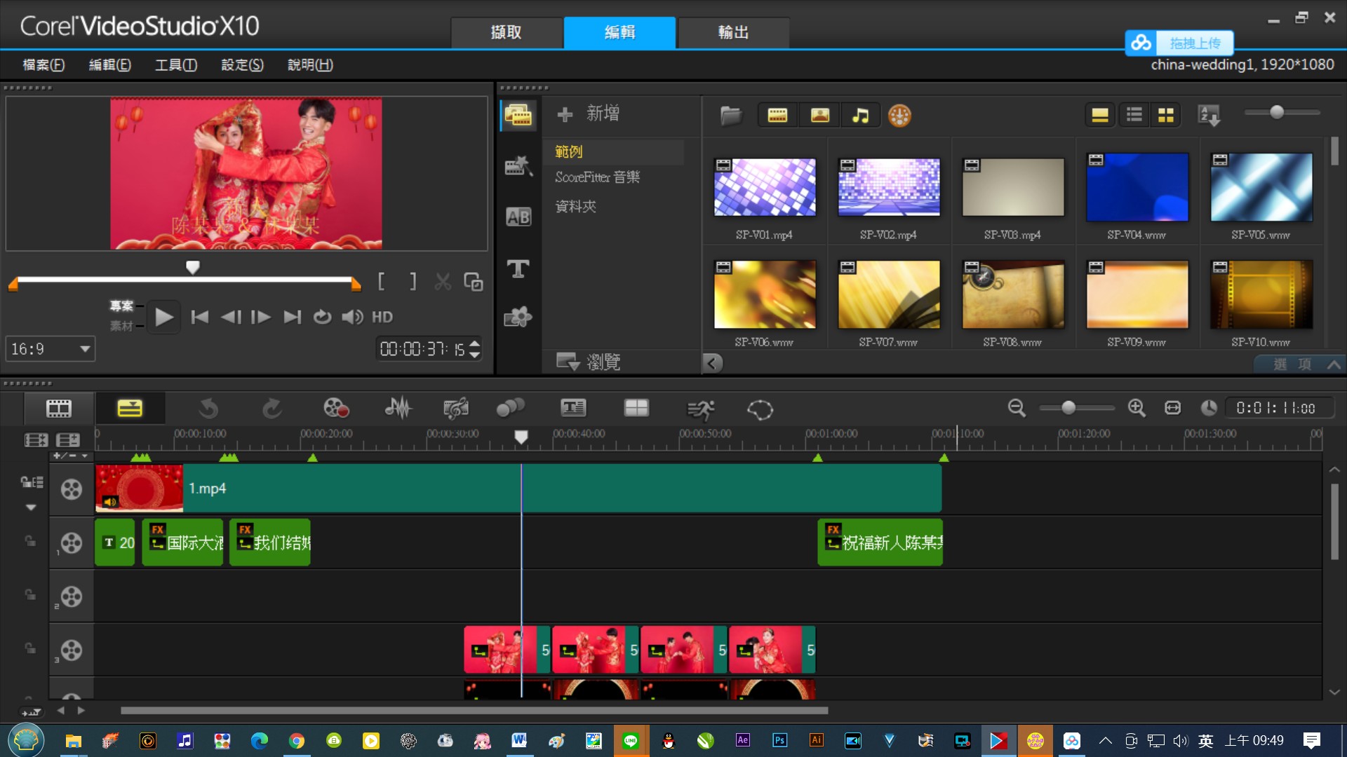Viewport: 1347px width, 757px height.
Task: Open the Instant Project AB icon
Action: (x=518, y=217)
